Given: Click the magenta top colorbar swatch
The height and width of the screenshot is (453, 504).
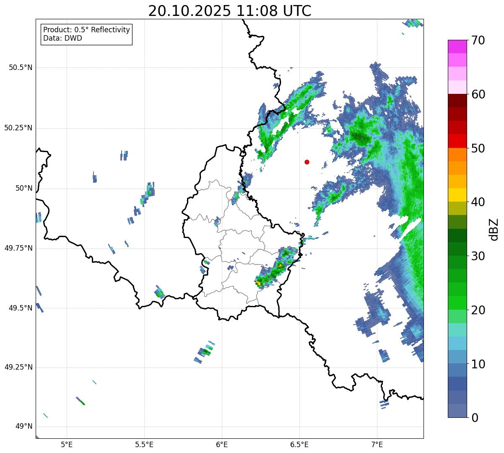Looking at the screenshot, I should 457,47.
